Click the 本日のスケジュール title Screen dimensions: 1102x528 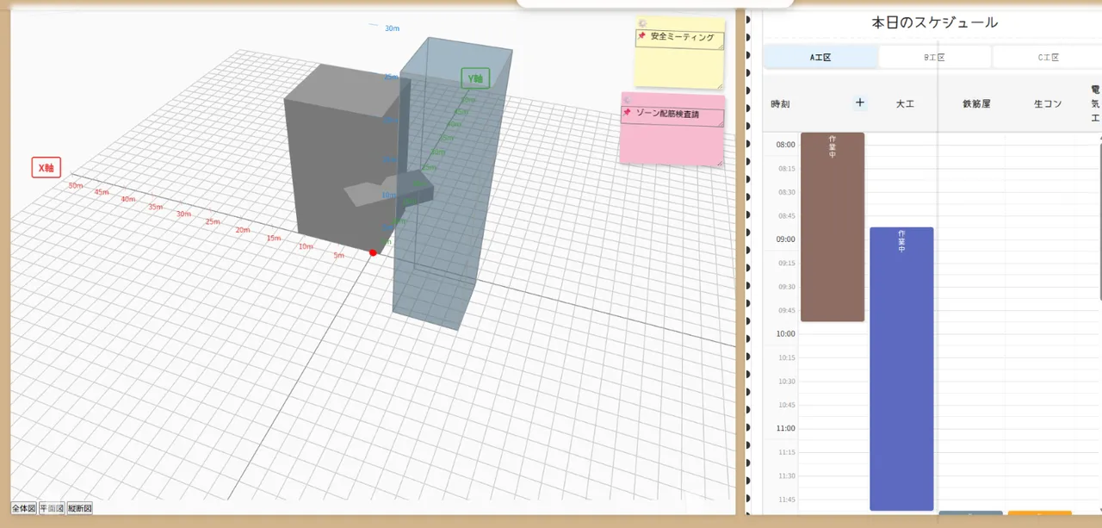tap(935, 22)
